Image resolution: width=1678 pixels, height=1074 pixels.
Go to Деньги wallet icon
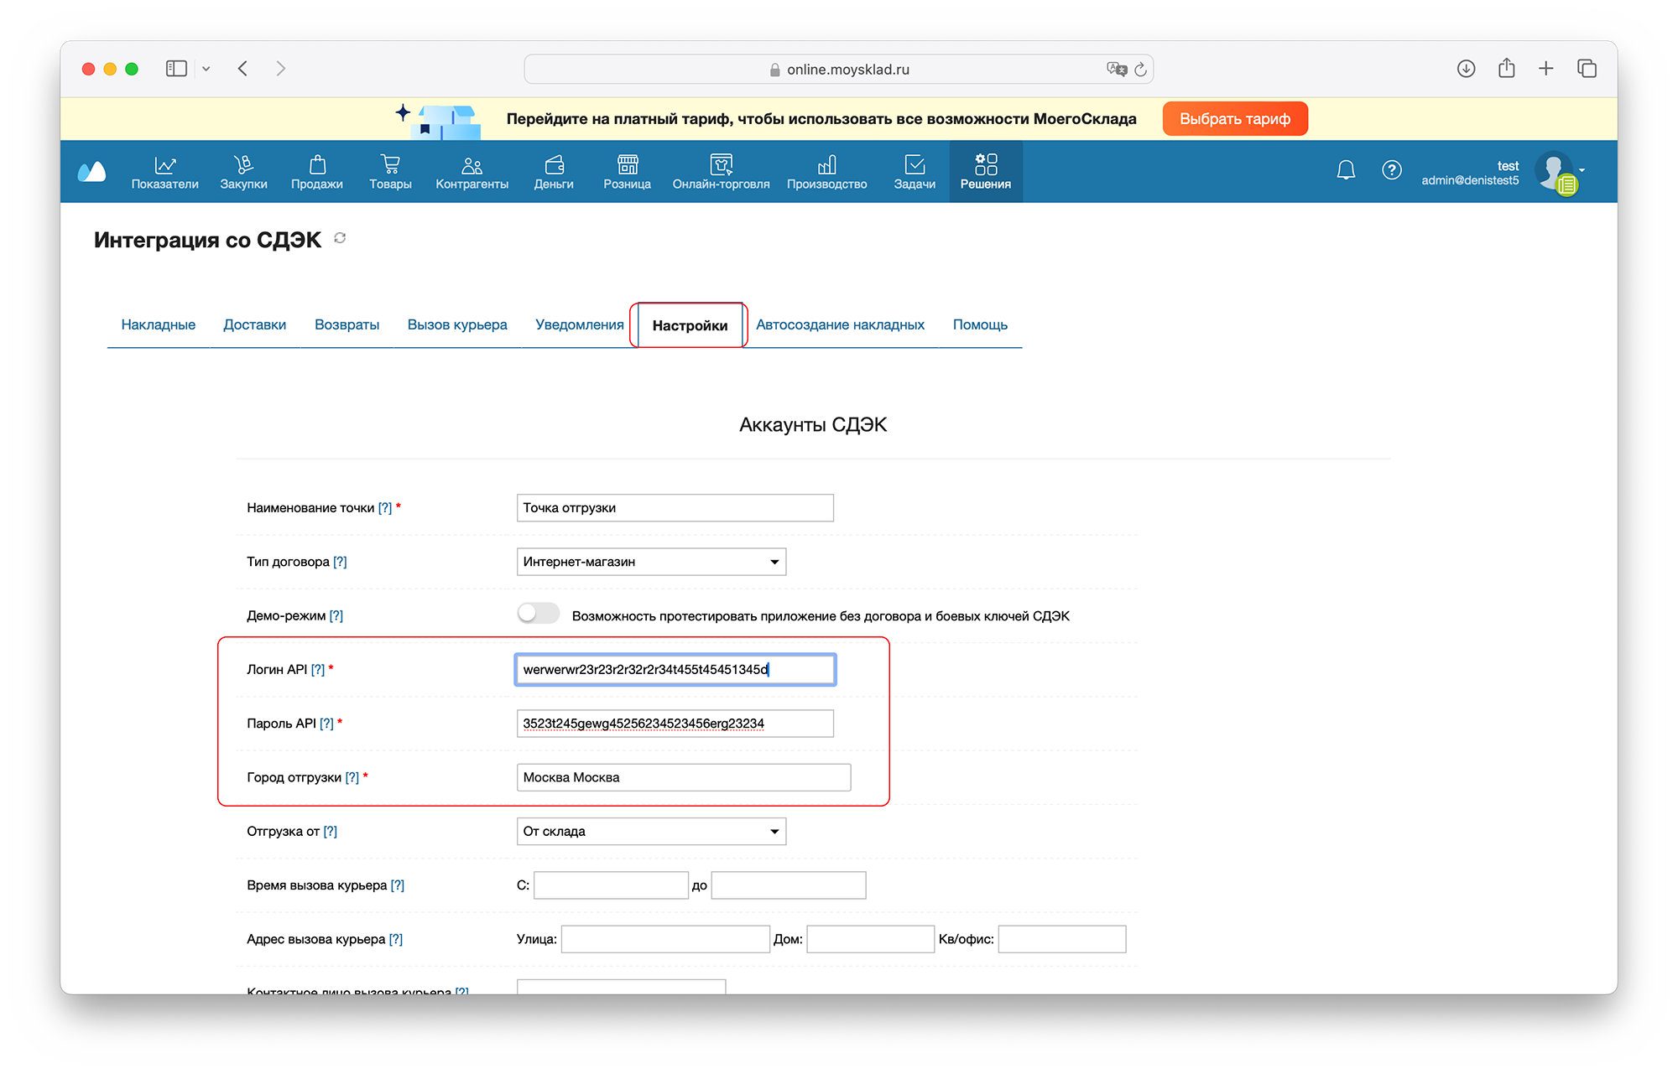(554, 165)
